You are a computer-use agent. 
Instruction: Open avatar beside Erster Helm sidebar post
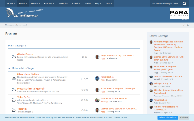point(151,67)
